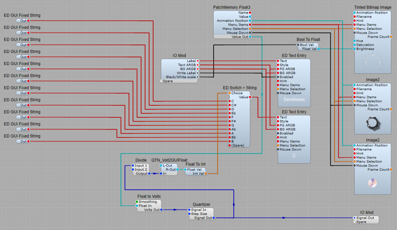This screenshot has height=230, width=397.
Task: Click the Brightness pin on Tinted Bitmap Image
Action: (354, 49)
